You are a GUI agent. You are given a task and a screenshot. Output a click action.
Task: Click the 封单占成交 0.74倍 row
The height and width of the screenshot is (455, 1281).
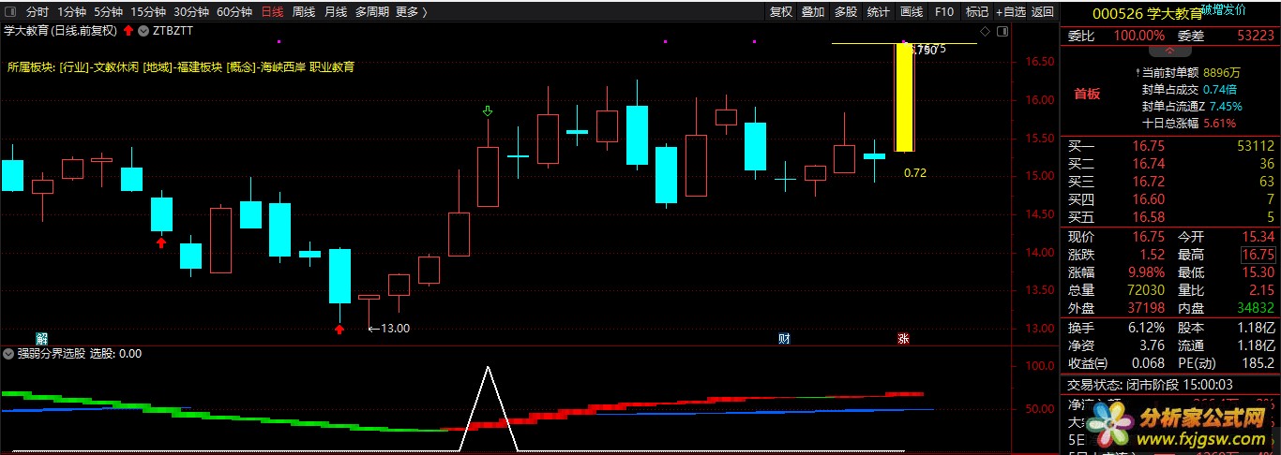point(1189,89)
